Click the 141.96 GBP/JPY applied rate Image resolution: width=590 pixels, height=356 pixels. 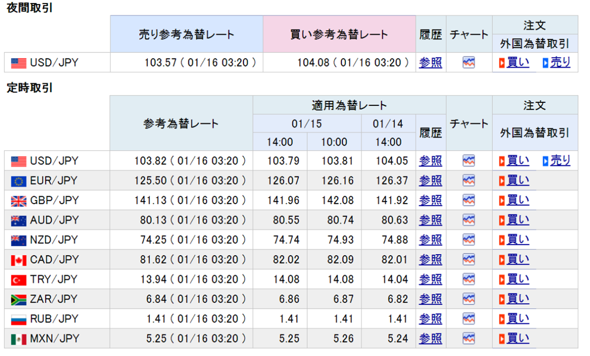click(x=283, y=200)
